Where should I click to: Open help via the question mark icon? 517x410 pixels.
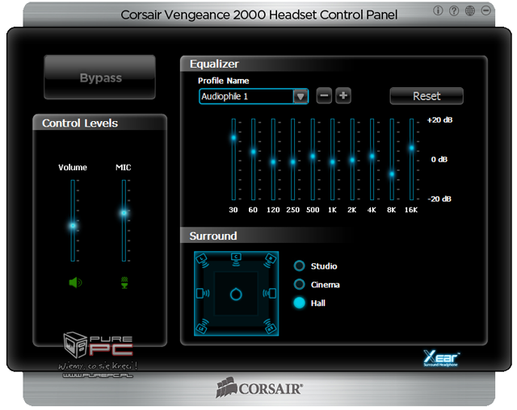click(x=454, y=10)
